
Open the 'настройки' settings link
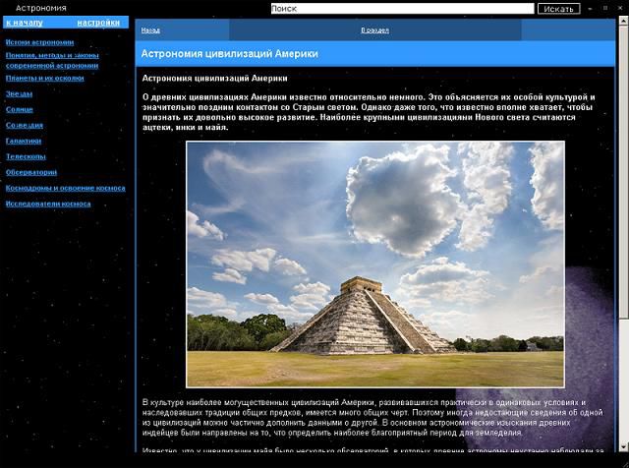click(x=98, y=22)
